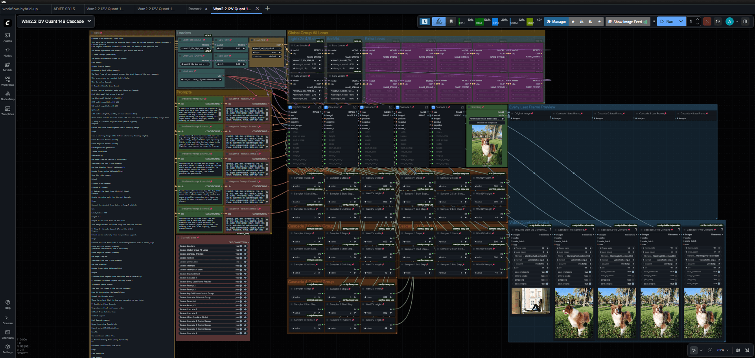Open help on Cascade 1 Vid Combine node
Viewport: 755px width, 358px height.
tap(593, 229)
